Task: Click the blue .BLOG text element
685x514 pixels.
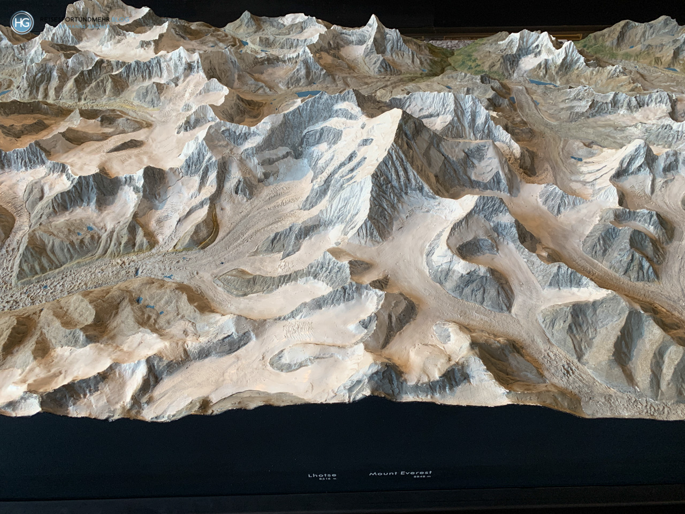Action: pyautogui.click(x=120, y=20)
